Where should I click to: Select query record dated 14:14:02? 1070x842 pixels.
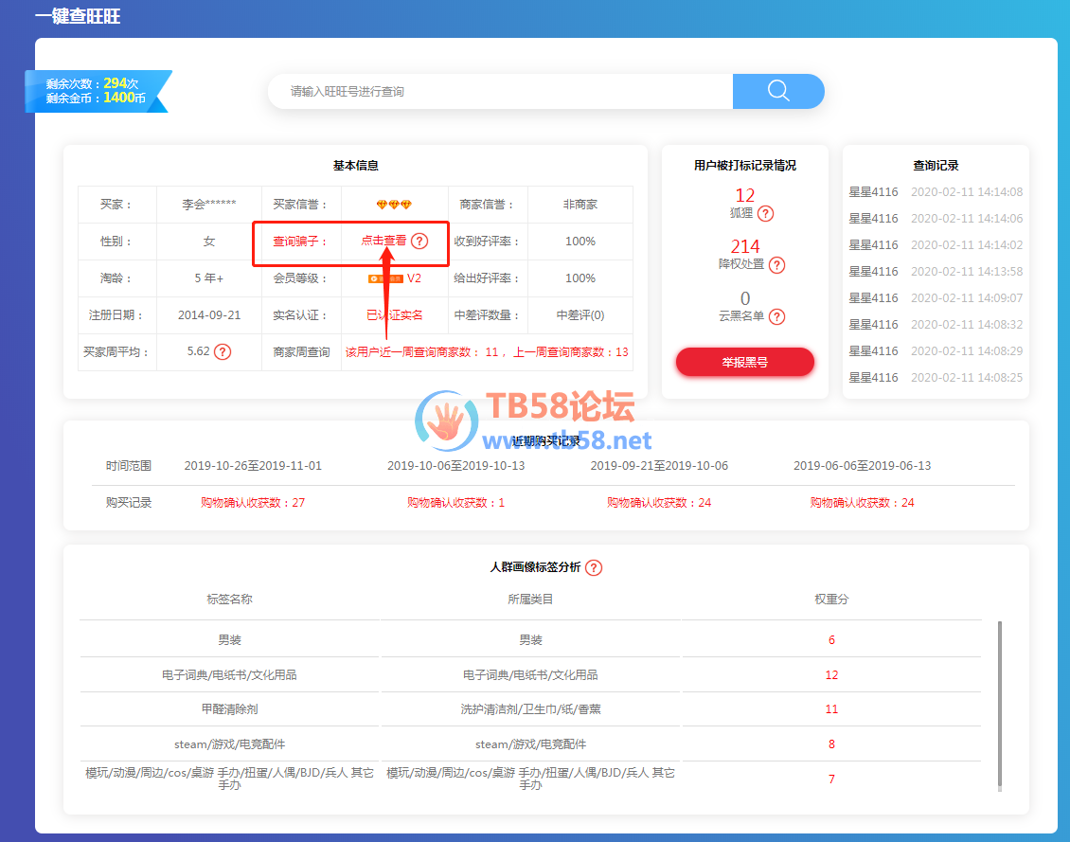[x=936, y=245]
